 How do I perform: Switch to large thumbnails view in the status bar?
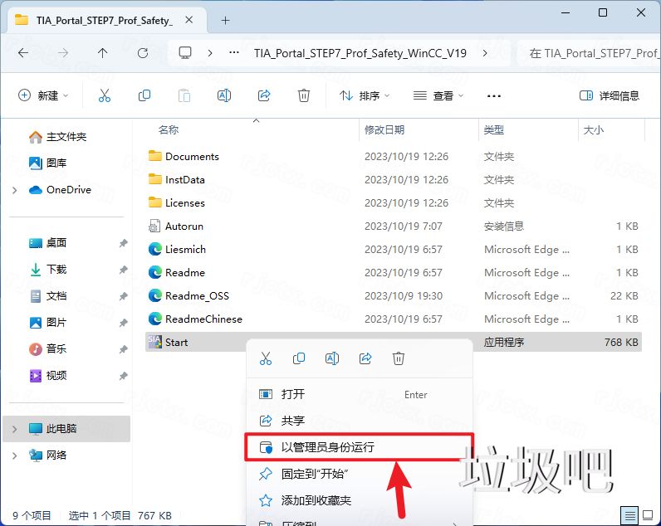coord(648,515)
